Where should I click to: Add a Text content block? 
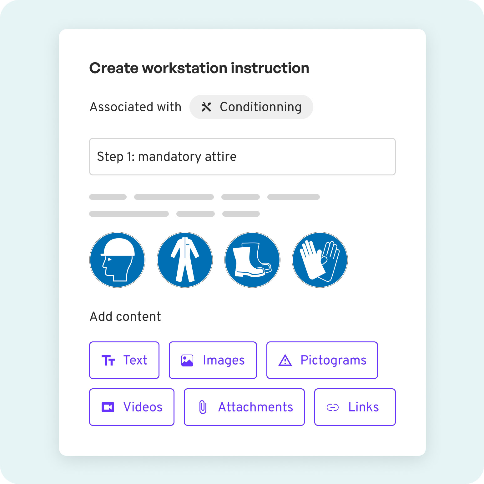pyautogui.click(x=124, y=360)
